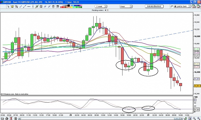Select the horizontal line tool

point(29,6)
